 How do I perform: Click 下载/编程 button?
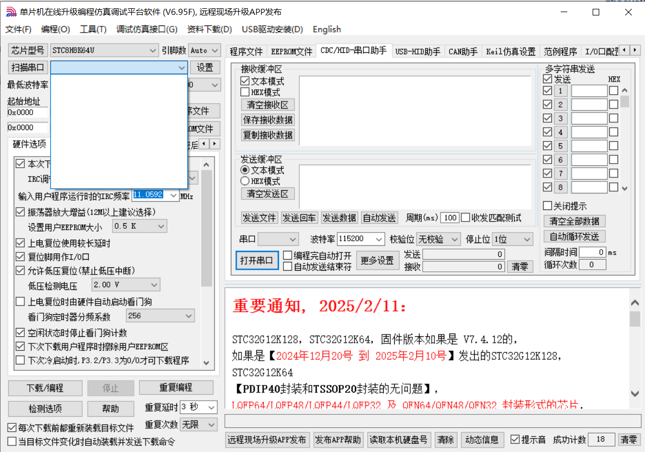pos(45,388)
